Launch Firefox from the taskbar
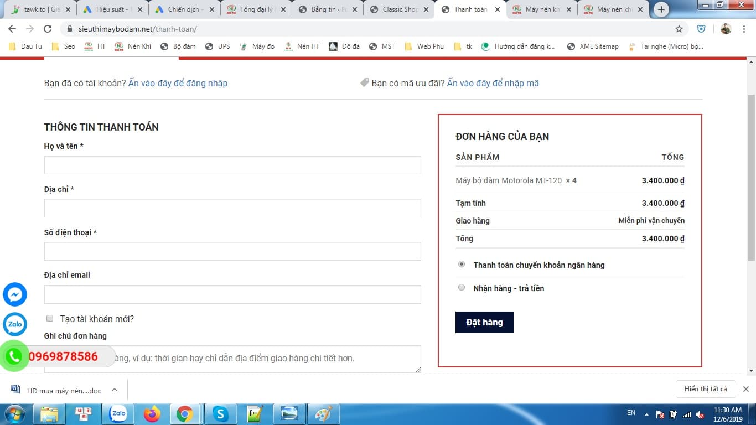Screen dimensions: 756x425 tap(152, 413)
